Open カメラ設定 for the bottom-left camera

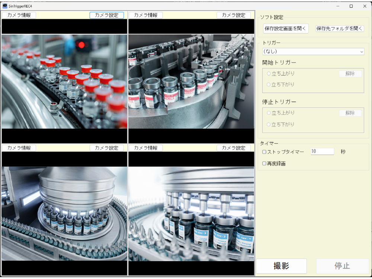[106, 148]
